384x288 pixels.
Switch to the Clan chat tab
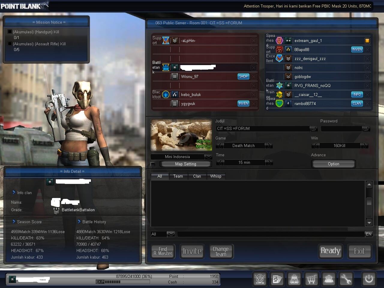pyautogui.click(x=197, y=176)
